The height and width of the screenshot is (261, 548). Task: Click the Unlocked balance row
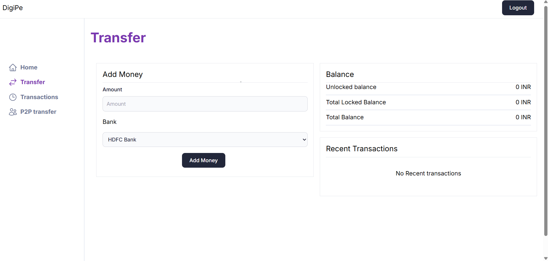click(351, 87)
